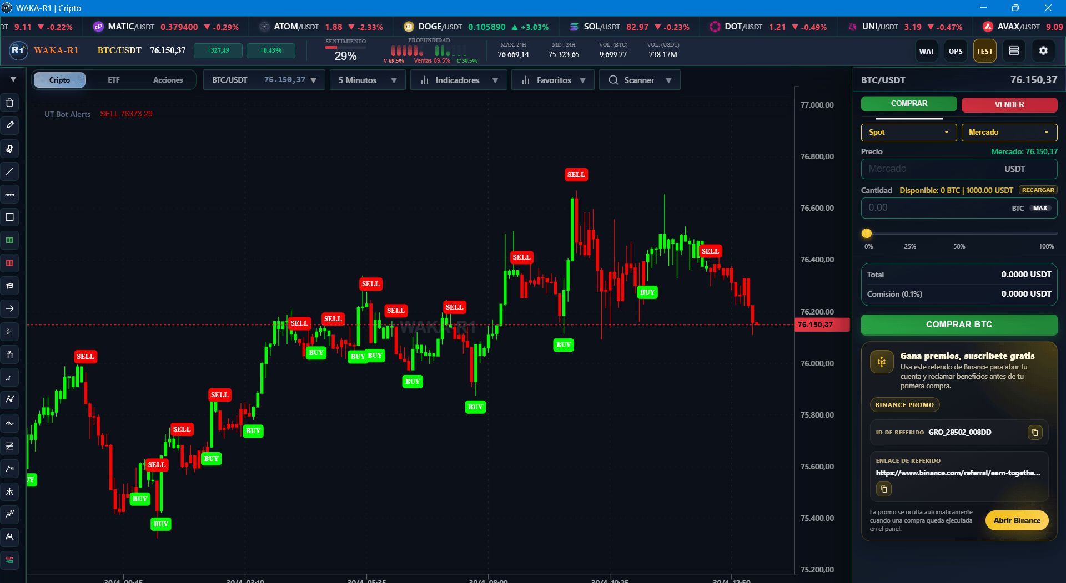Select the VENDER tab
The width and height of the screenshot is (1066, 583).
1009,104
